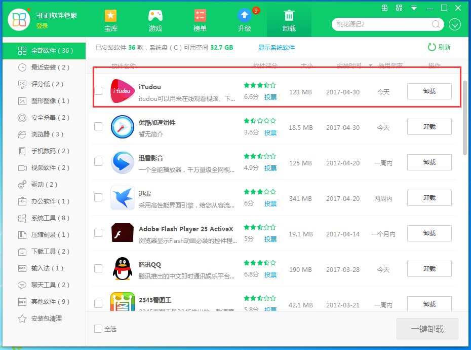This screenshot has width=471, height=350.
Task: Click the 登录 login link
Action: [42, 26]
